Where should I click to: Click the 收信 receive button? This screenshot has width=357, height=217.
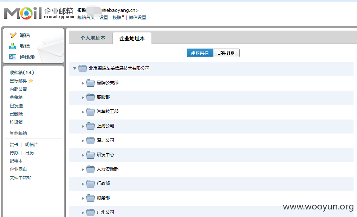(x=25, y=46)
